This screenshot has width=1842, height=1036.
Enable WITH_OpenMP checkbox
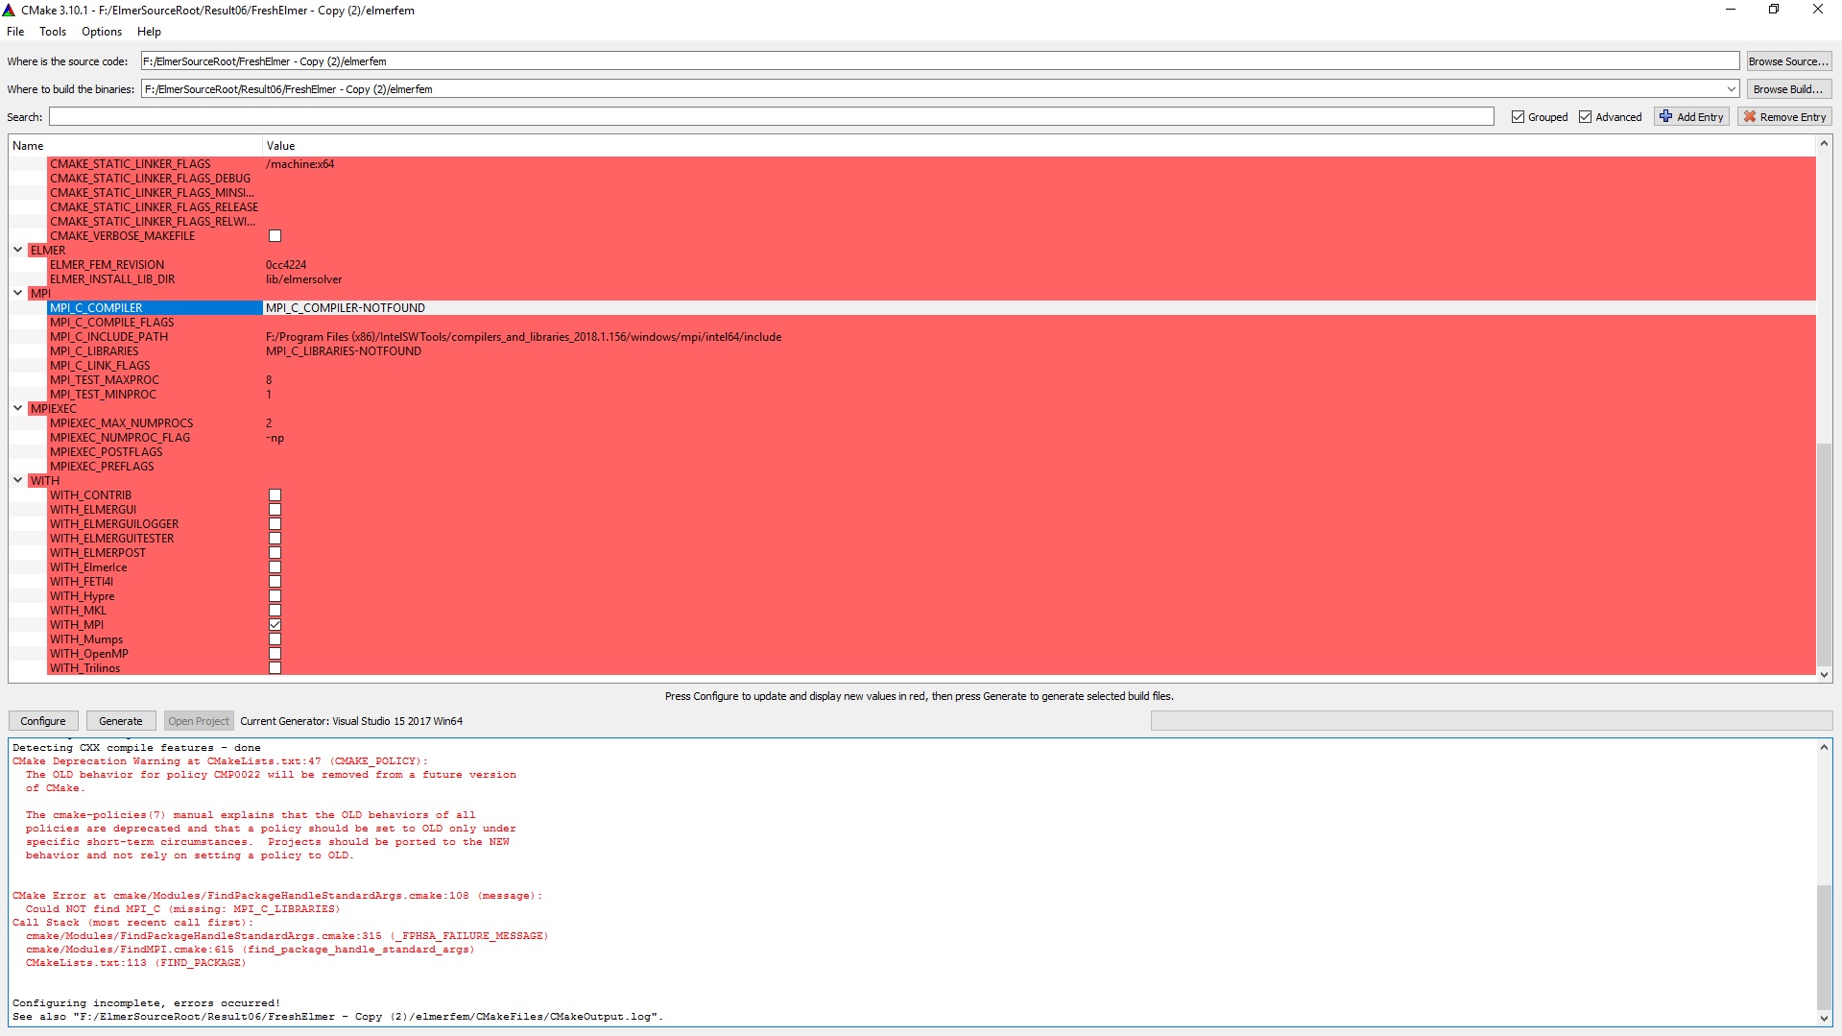(275, 653)
